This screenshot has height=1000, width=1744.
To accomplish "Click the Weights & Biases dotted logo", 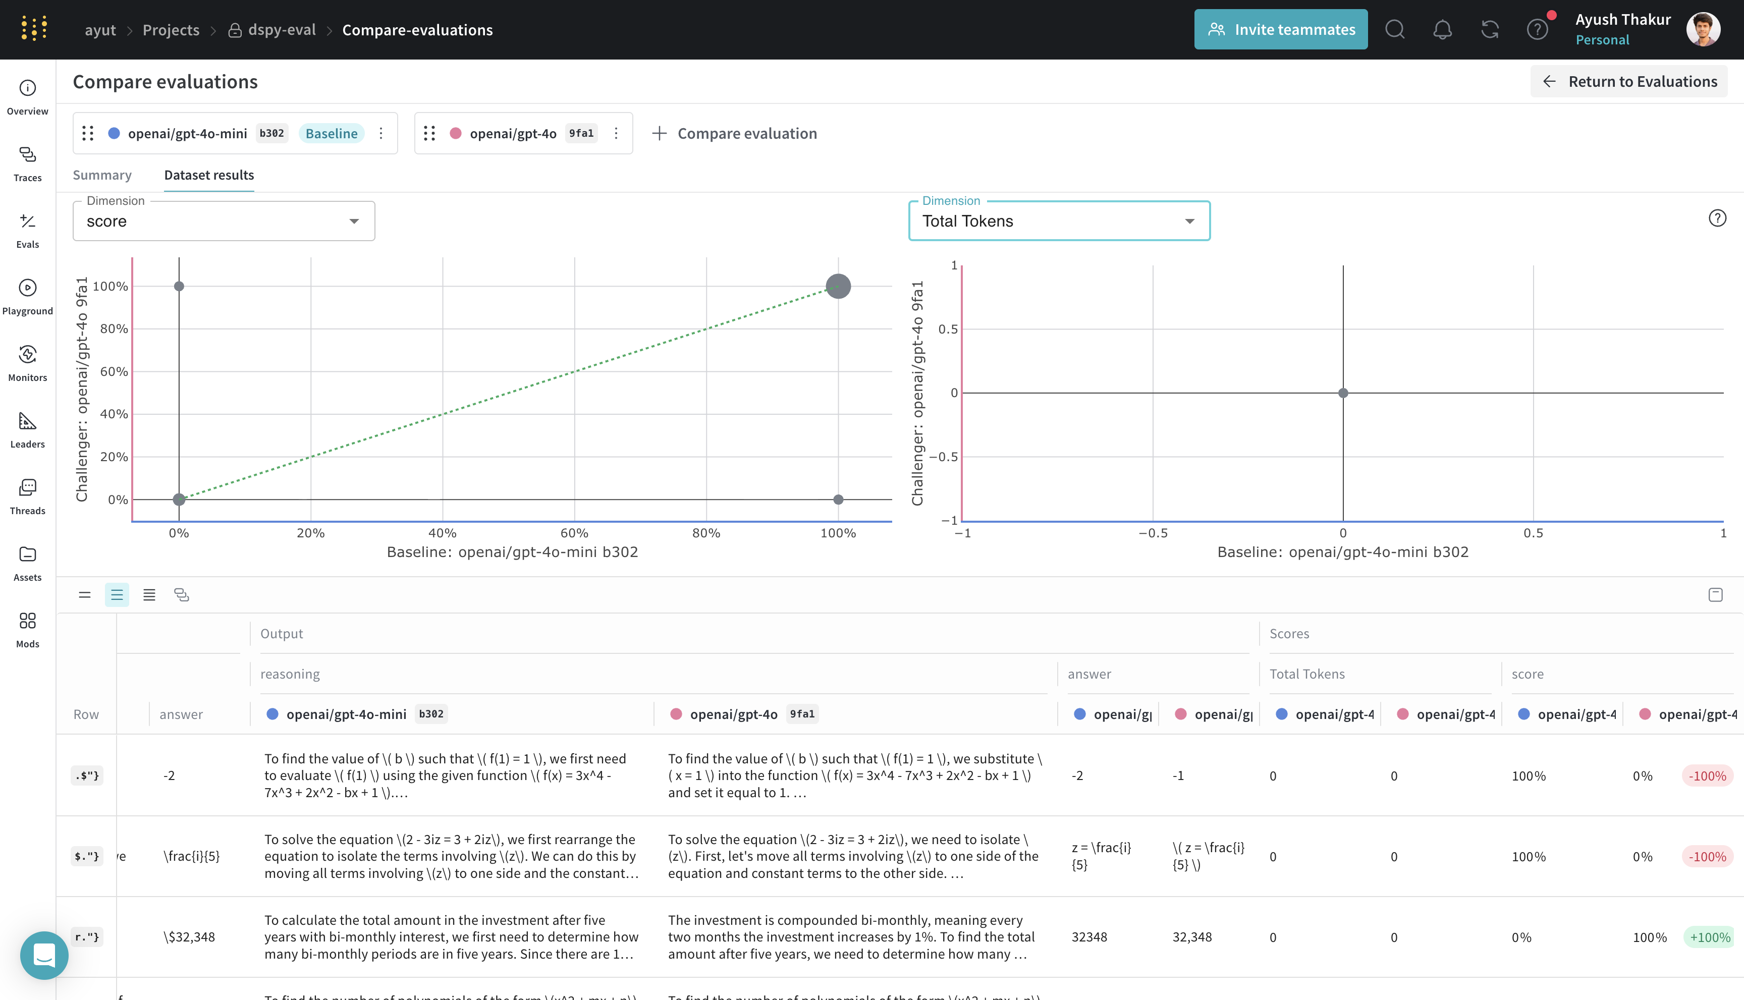I will coord(34,29).
